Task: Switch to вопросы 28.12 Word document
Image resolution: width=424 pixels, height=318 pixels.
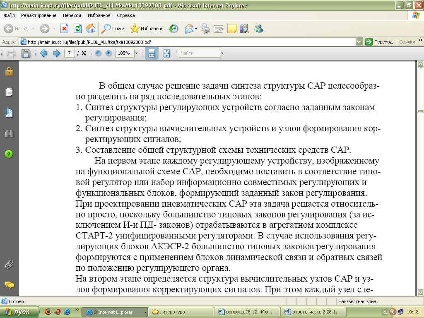Action: click(248, 312)
